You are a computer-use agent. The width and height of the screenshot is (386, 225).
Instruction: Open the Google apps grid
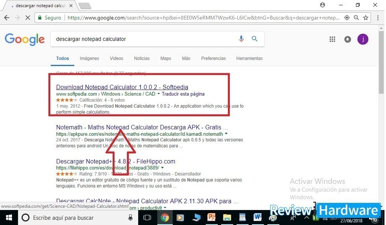tap(332, 39)
